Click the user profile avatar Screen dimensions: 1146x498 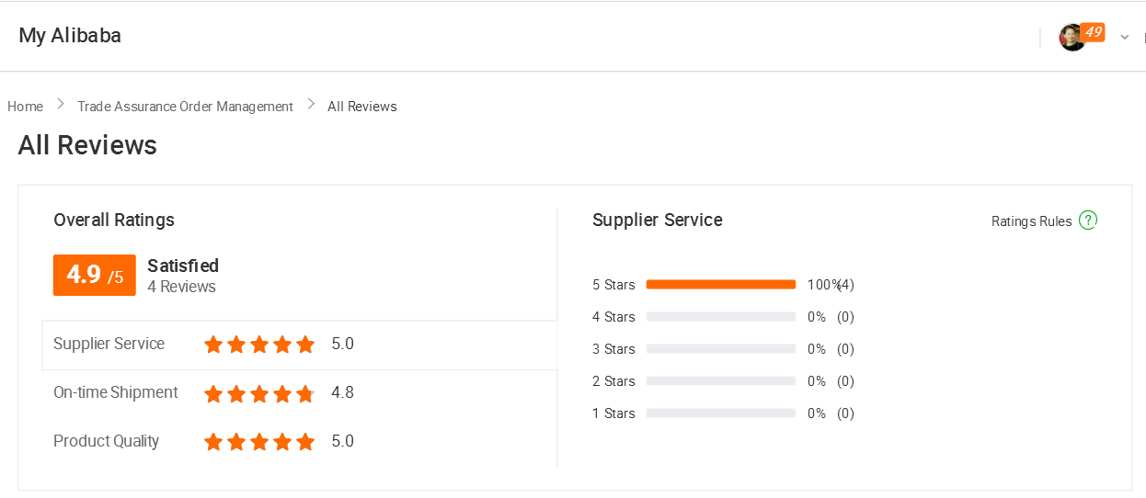coord(1072,38)
